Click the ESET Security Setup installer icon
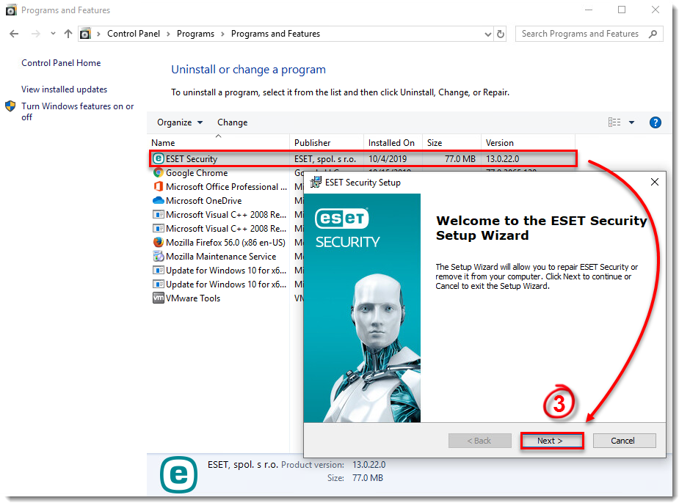Screen dimensions: 679x503 click(x=316, y=182)
